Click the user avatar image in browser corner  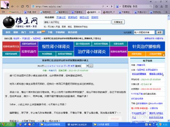5,4
